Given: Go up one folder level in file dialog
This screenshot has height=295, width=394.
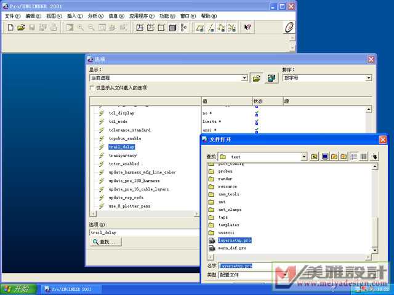Looking at the screenshot, I should click(314, 157).
